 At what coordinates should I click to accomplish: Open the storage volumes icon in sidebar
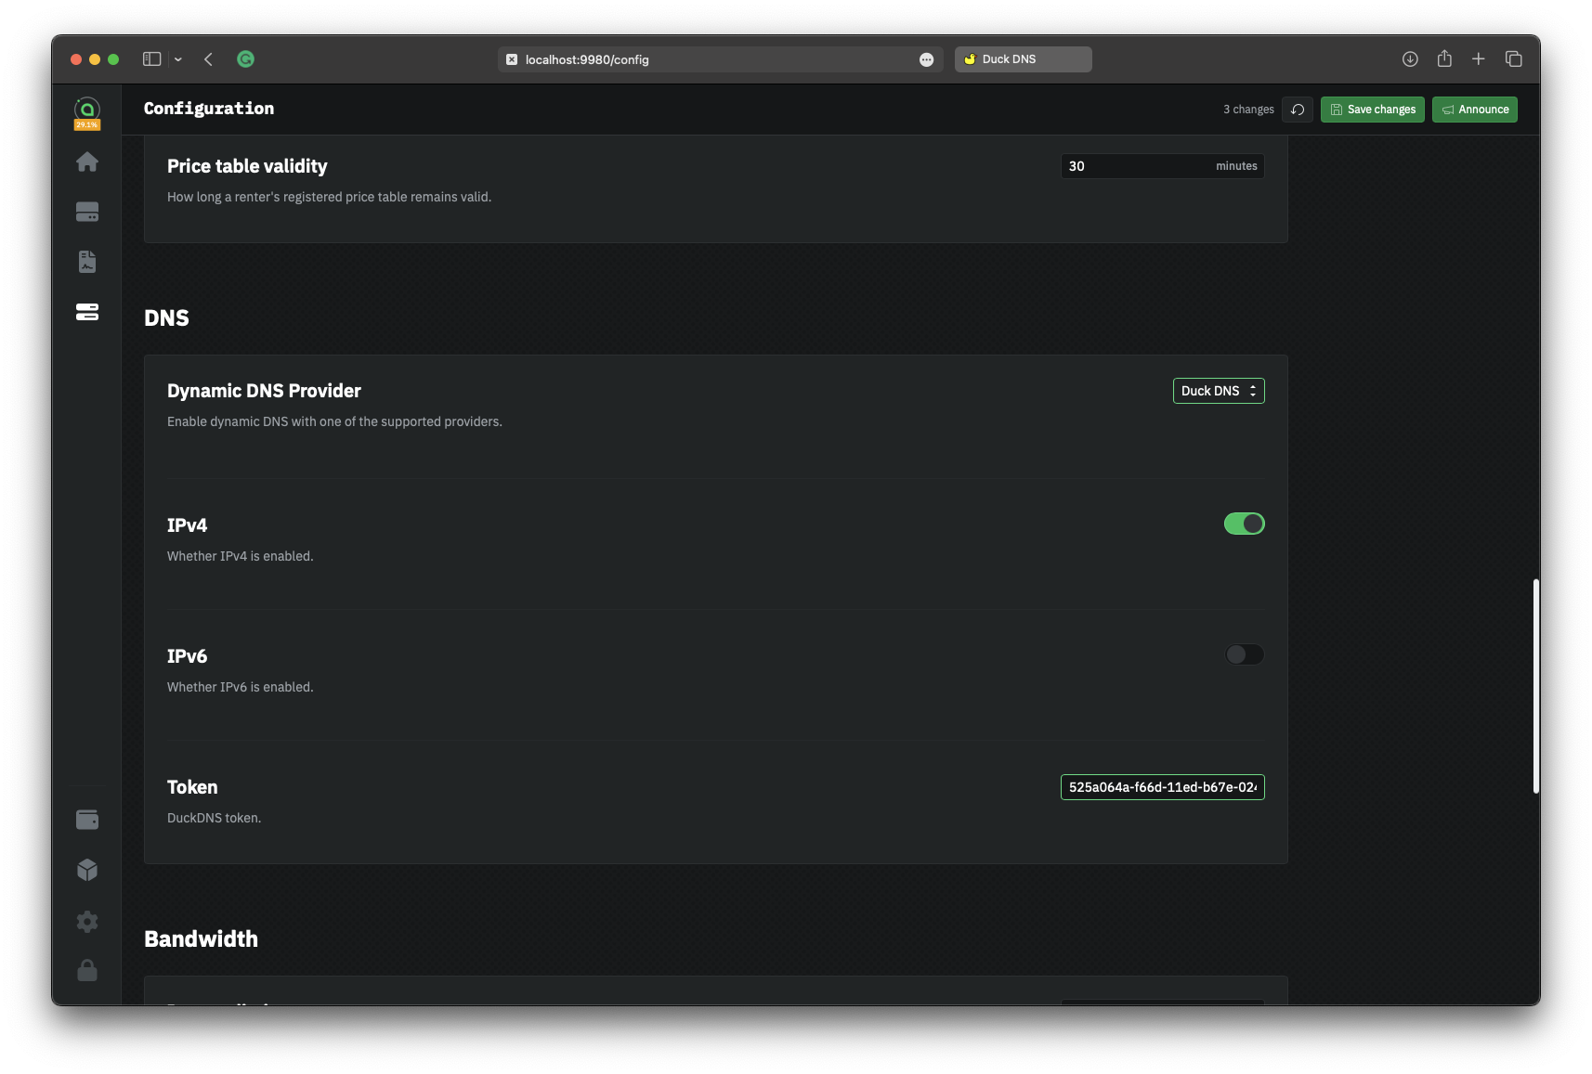pyautogui.click(x=87, y=213)
